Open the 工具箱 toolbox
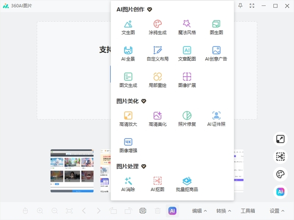The width and height of the screenshot is (294, 220). tap(248, 211)
